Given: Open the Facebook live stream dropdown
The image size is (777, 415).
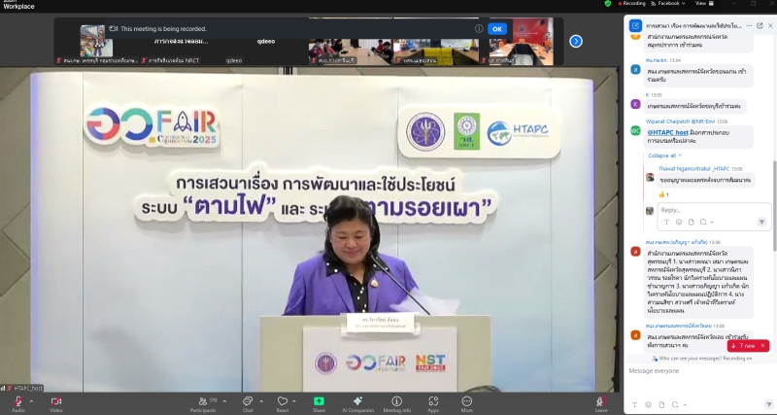Looking at the screenshot, I should point(668,4).
